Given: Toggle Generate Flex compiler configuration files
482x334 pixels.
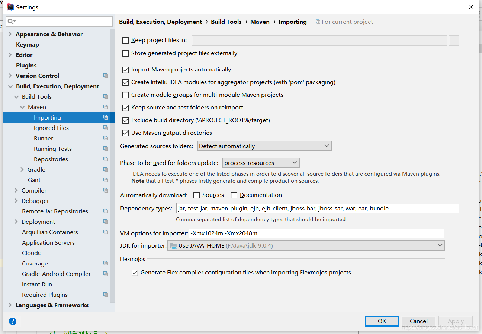Looking at the screenshot, I should [x=135, y=273].
